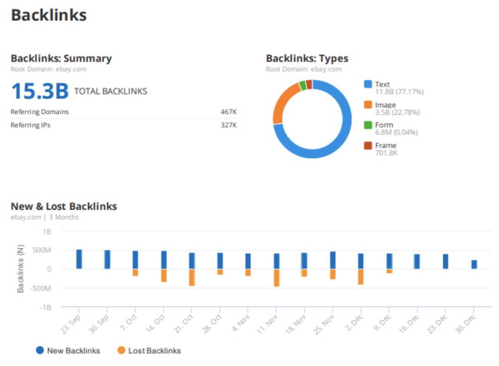
Task: Click the -500M y-axis label
Action: click(41, 288)
